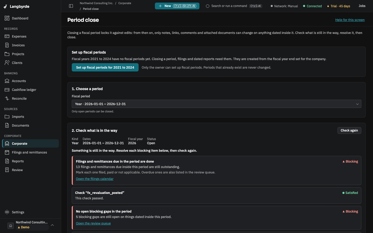
Task: Open the Reconcile page
Action: click(31, 98)
